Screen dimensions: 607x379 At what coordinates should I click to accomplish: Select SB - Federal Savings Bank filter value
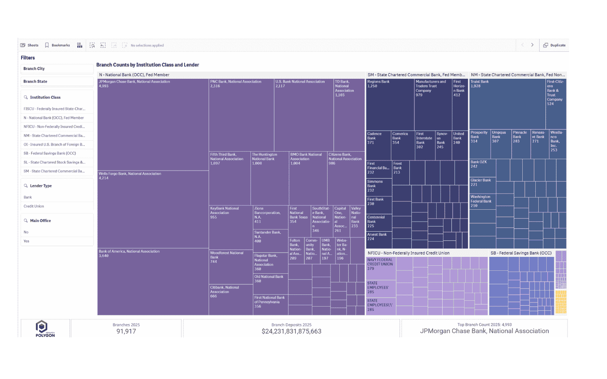[57, 153]
